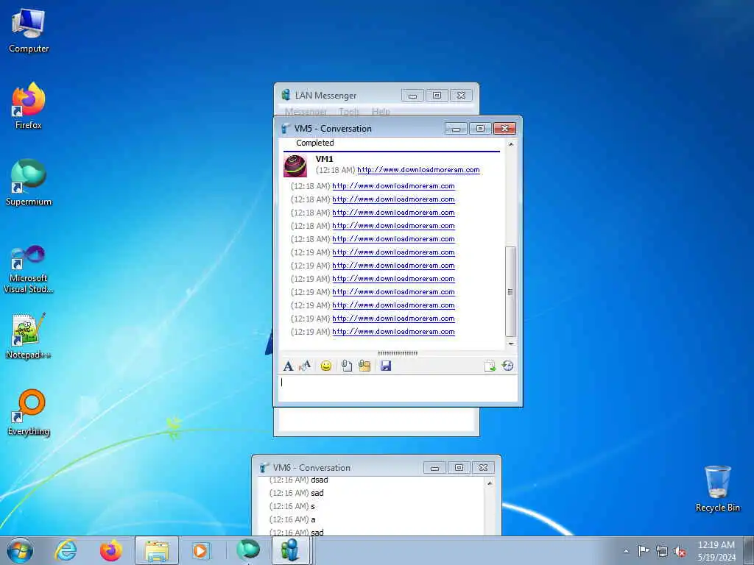Open Windows Explorer from the taskbar
This screenshot has height=565, width=754.
157,550
